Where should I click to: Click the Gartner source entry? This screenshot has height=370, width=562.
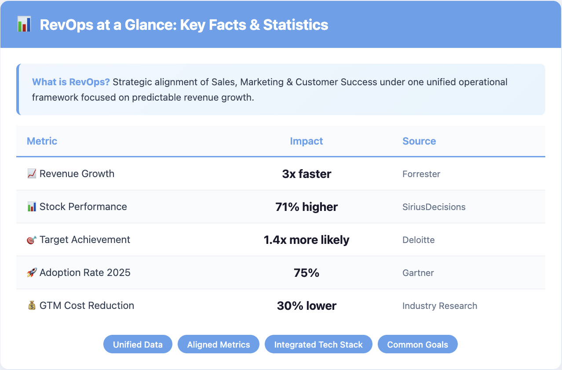[418, 273]
